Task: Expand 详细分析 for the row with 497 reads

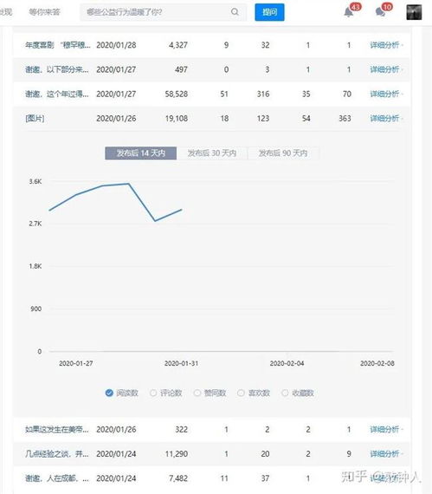Action: coord(386,69)
